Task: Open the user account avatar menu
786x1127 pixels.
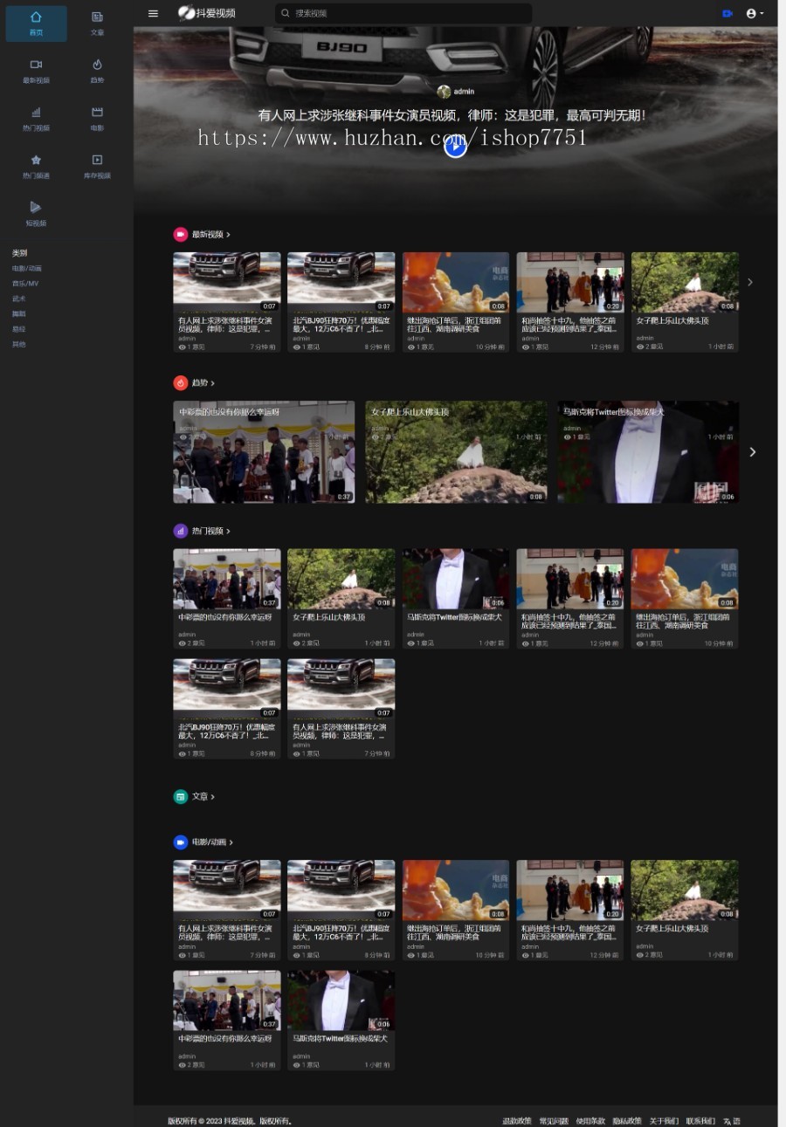Action: pos(754,13)
